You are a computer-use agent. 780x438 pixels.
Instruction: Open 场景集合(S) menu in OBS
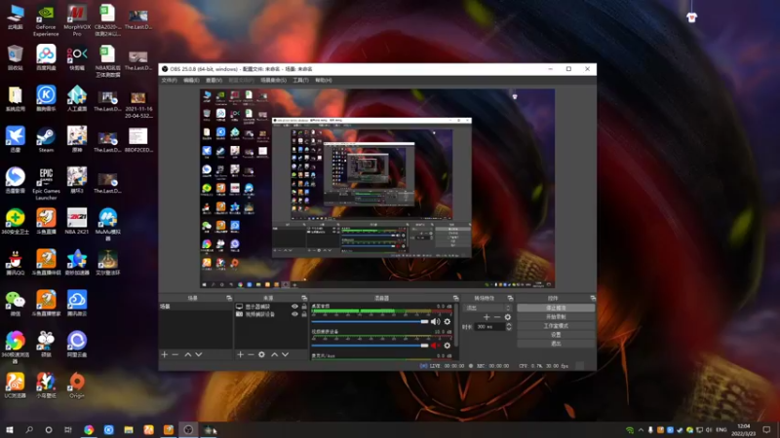tap(273, 81)
